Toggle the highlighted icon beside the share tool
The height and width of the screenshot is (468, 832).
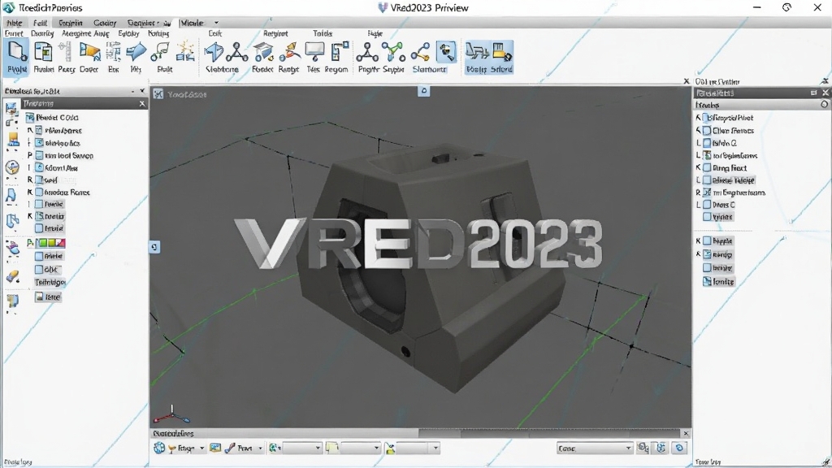tap(446, 53)
